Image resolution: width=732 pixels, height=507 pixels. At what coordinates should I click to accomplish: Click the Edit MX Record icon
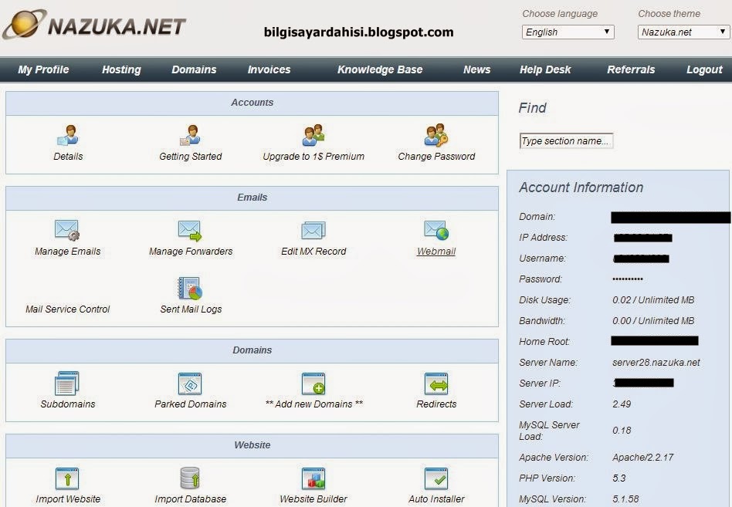point(313,231)
